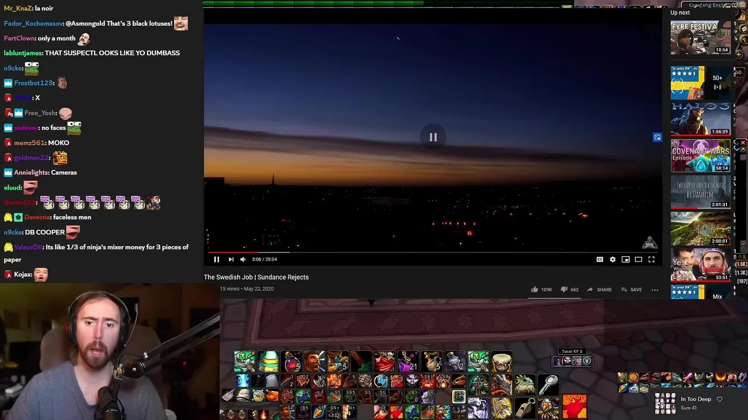
Task: Open Fedor_Kochemasov's chat username
Action: 33,24
